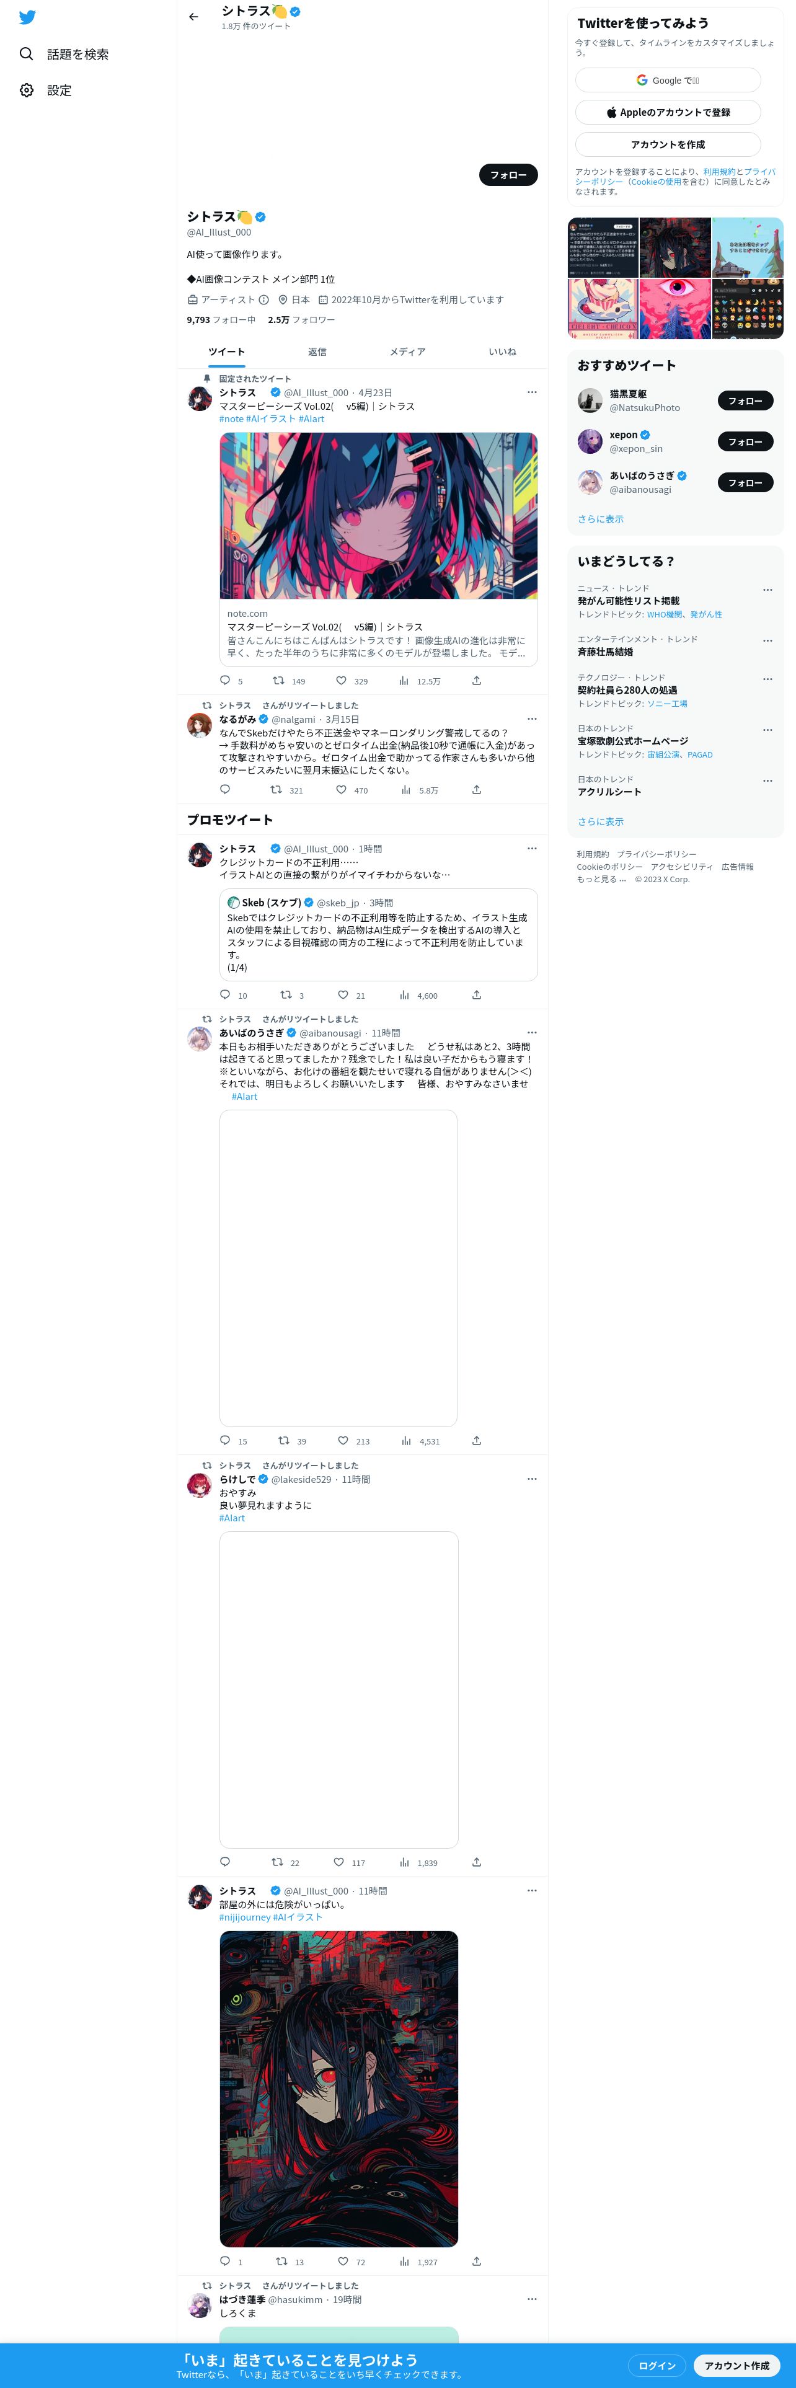Click the アカウント作成 button in bottom banner
This screenshot has width=796, height=2388.
(736, 2365)
